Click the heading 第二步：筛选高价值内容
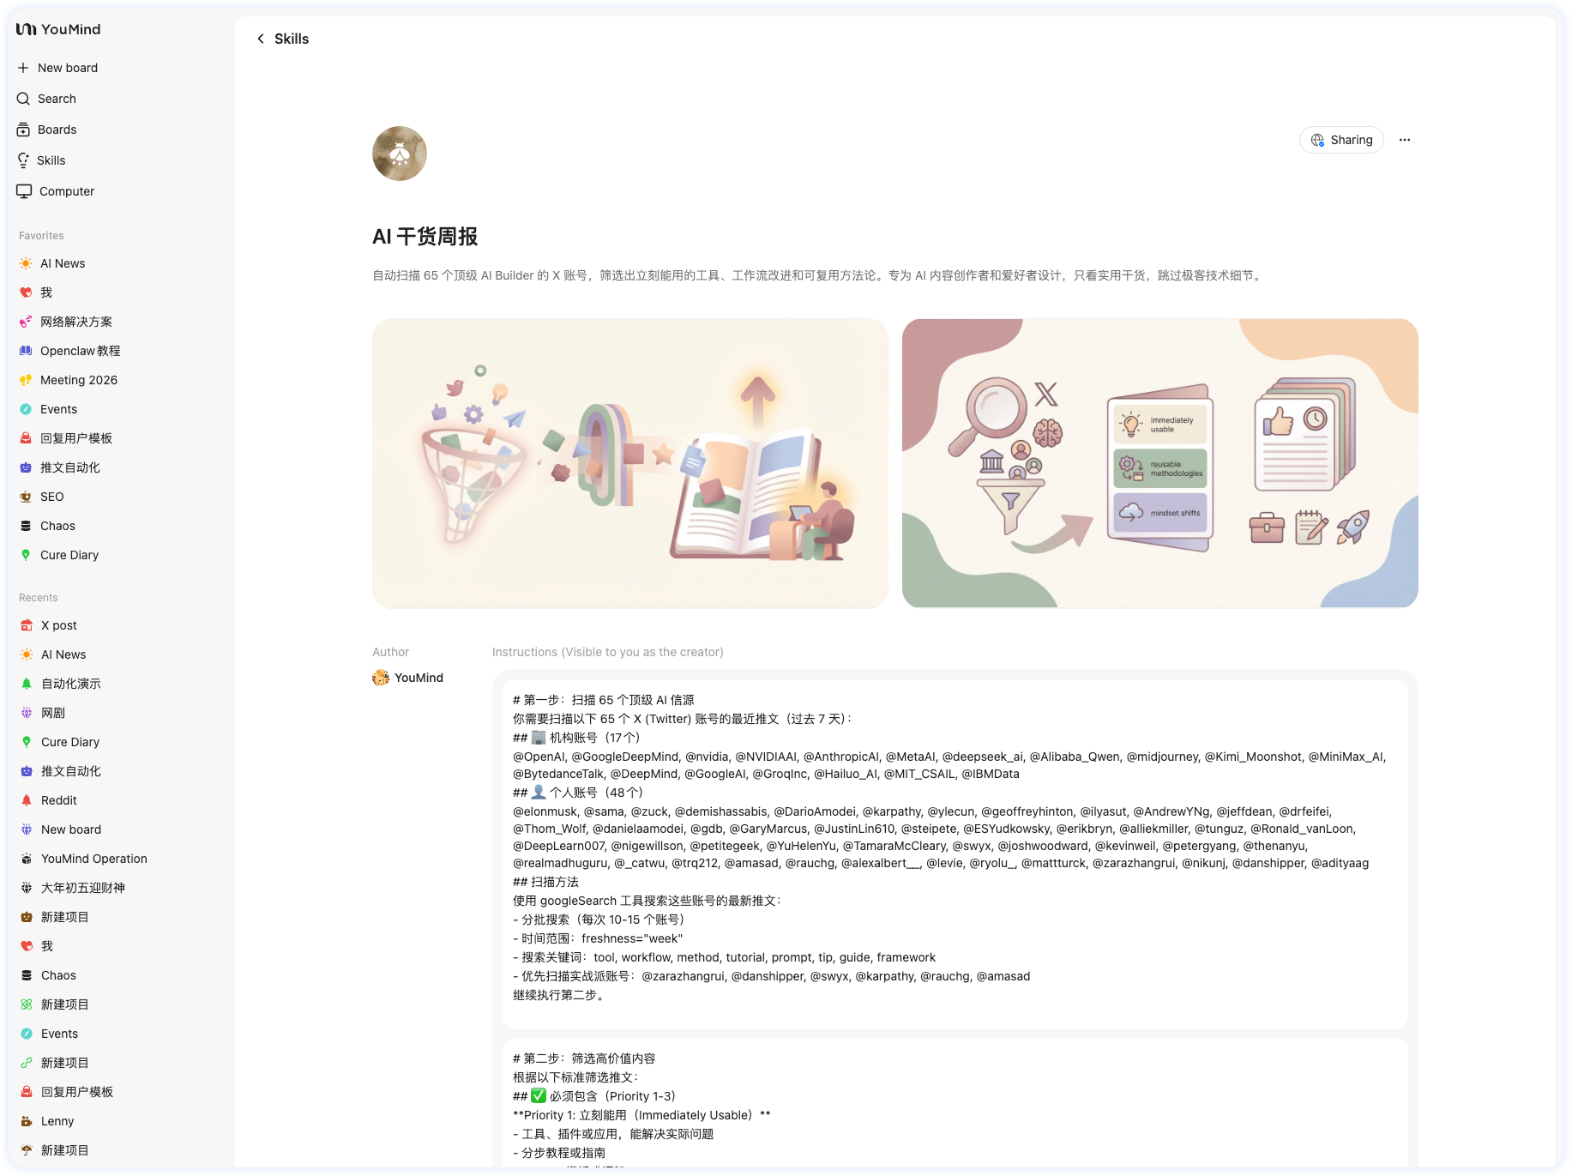 click(x=584, y=1058)
